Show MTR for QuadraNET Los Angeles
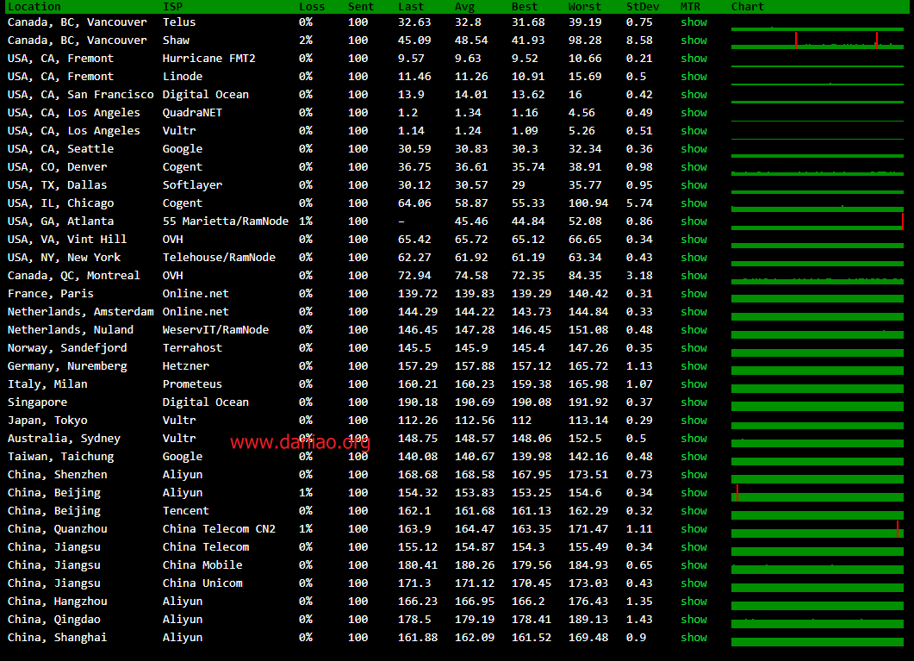914x661 pixels. (x=693, y=113)
